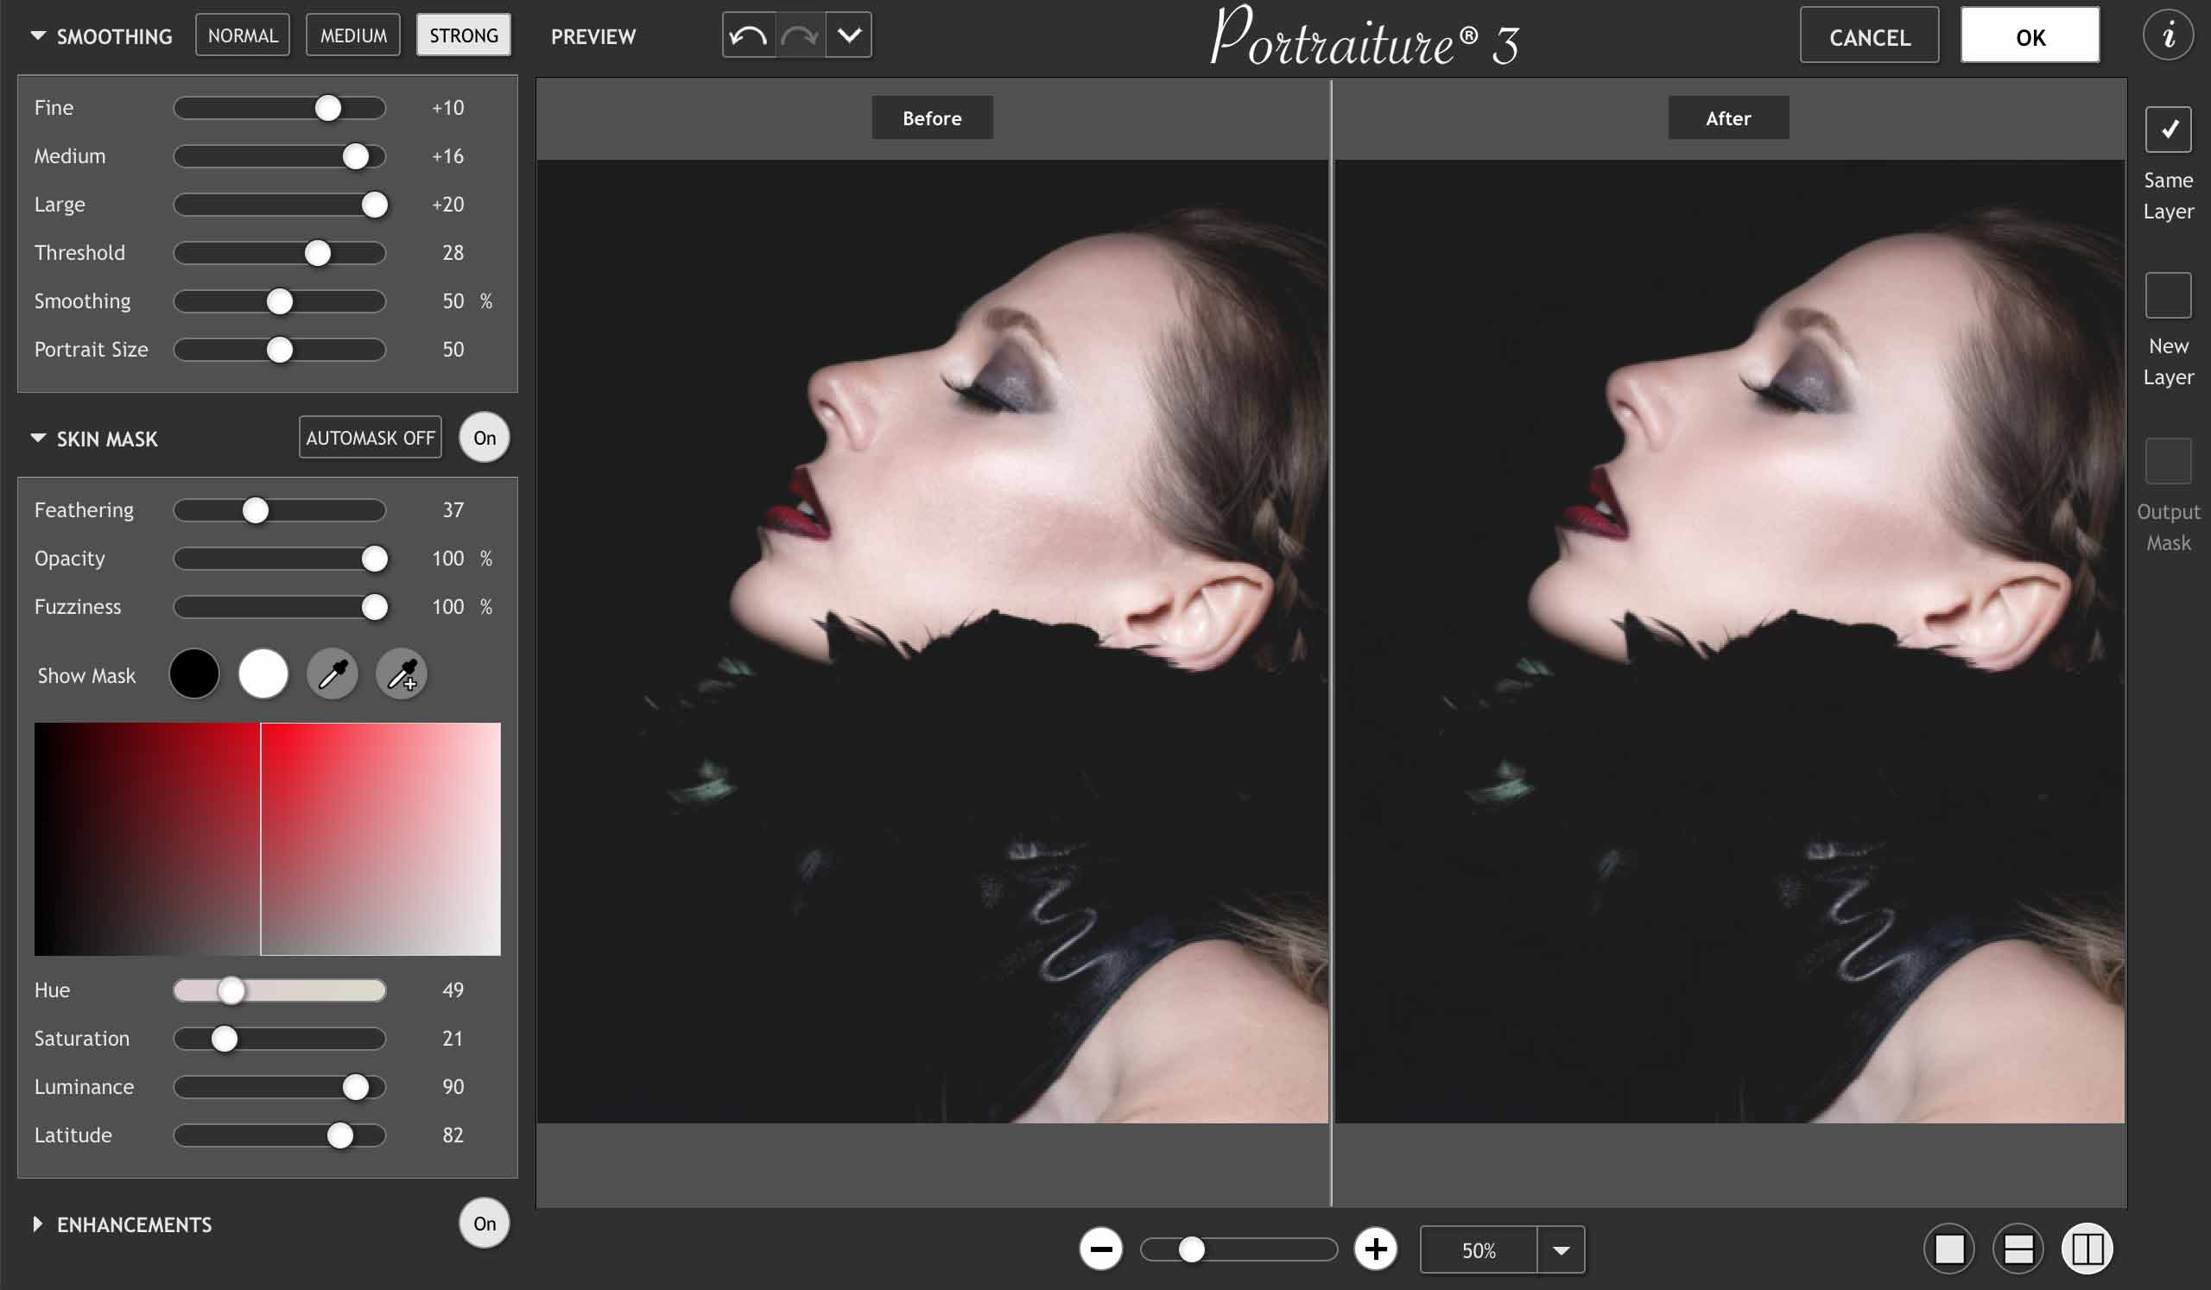Click the Cancel button
Screen dimensions: 2211x1290
point(1867,35)
